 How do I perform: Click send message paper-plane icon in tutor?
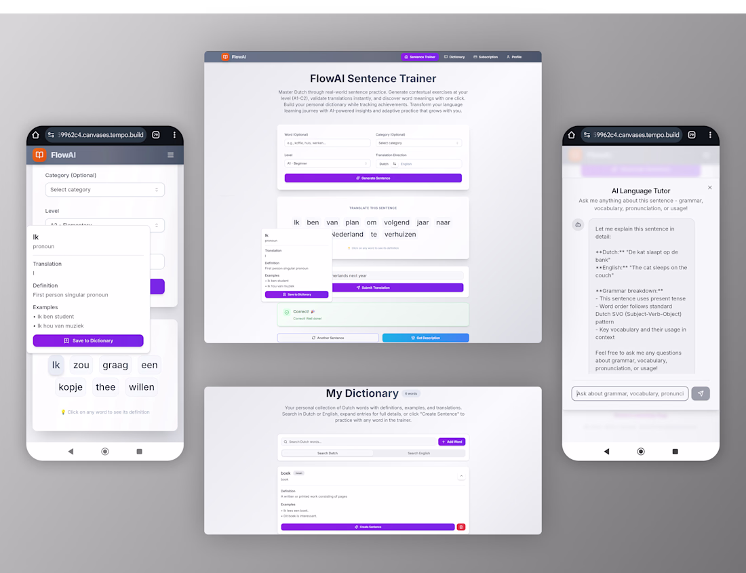[701, 393]
